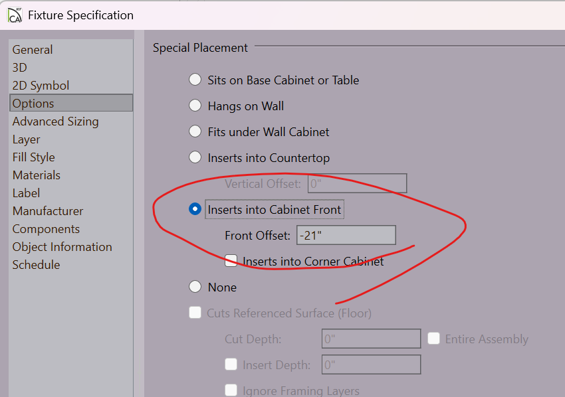Select 'Fits under Wall Cabinet' placement
The image size is (565, 397).
pos(195,131)
